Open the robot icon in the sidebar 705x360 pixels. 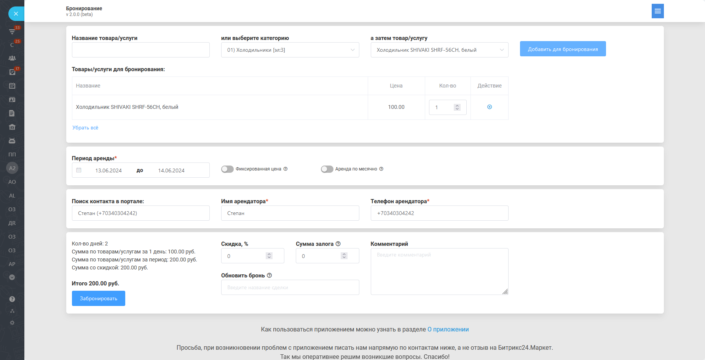coord(12,141)
